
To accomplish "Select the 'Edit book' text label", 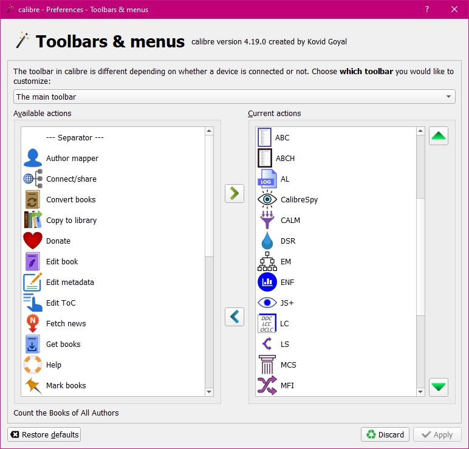I will point(62,261).
